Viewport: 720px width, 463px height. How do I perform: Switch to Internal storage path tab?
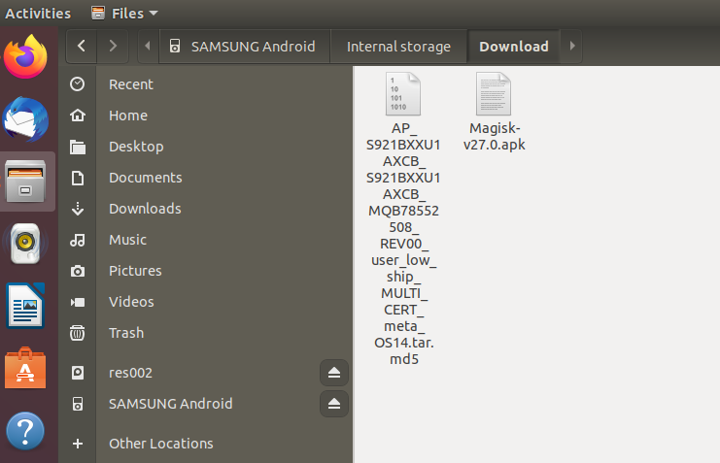coord(398,47)
